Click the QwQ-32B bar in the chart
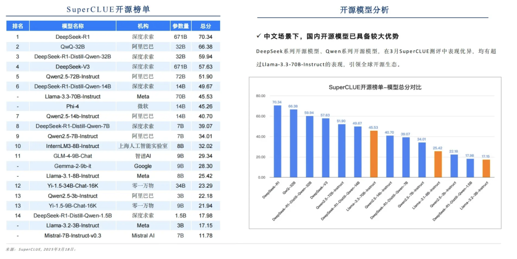 pyautogui.click(x=293, y=144)
